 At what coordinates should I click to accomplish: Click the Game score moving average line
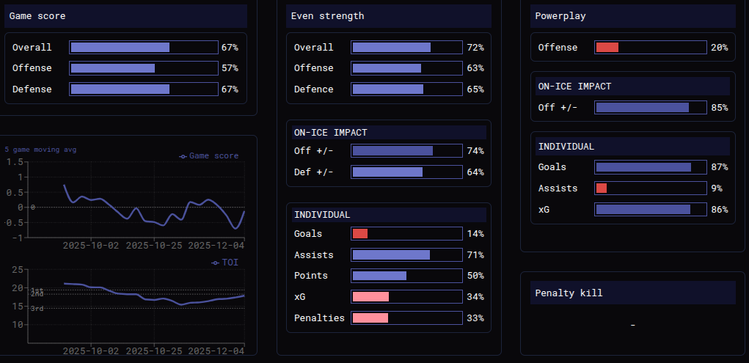(x=154, y=207)
